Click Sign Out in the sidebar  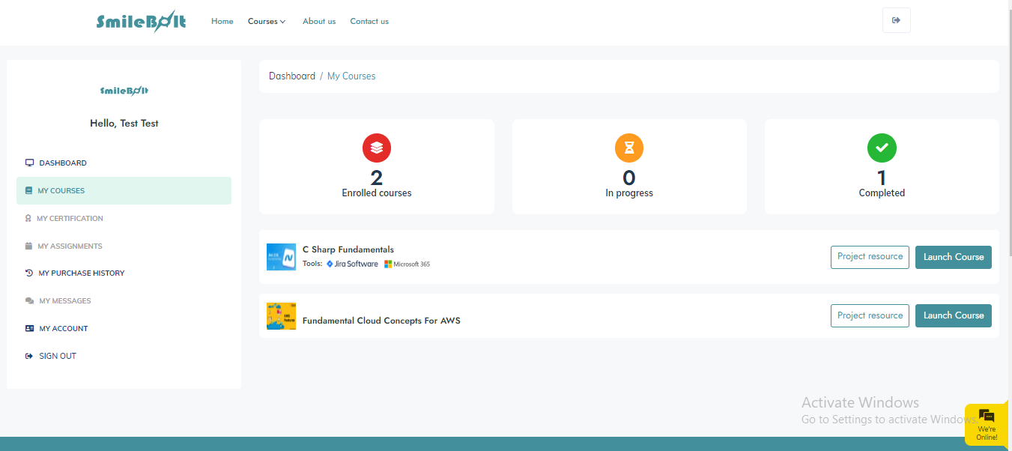(58, 356)
